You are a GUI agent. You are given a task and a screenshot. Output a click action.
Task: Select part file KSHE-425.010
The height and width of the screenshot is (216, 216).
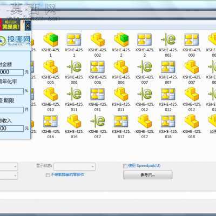[51, 99]
